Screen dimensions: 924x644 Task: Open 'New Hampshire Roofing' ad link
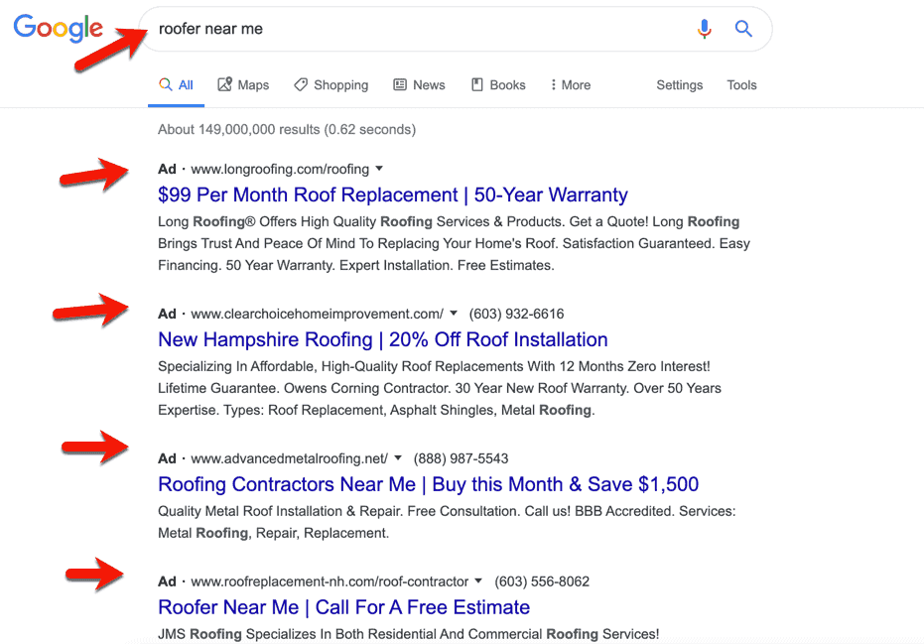[x=382, y=339]
